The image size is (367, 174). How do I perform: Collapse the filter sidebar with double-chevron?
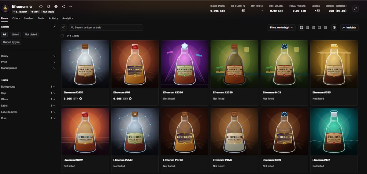64,27
